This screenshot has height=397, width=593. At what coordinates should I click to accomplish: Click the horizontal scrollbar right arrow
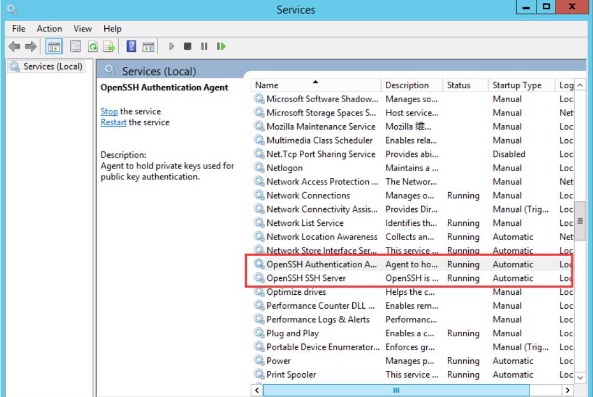click(567, 390)
